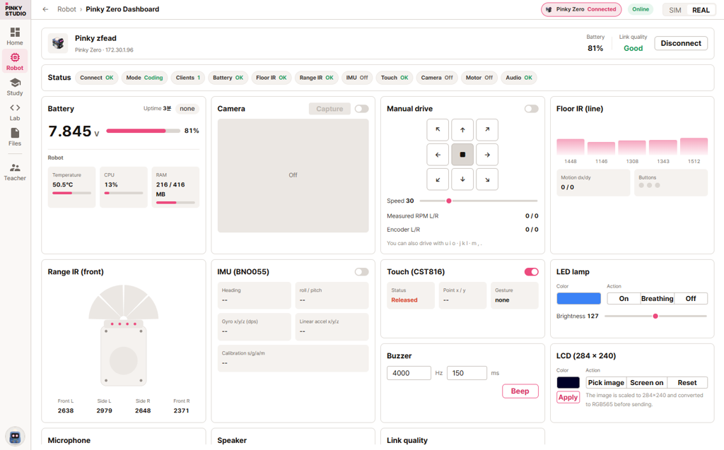This screenshot has width=724, height=450.
Task: Turn LED lamp On
Action: pyautogui.click(x=624, y=299)
